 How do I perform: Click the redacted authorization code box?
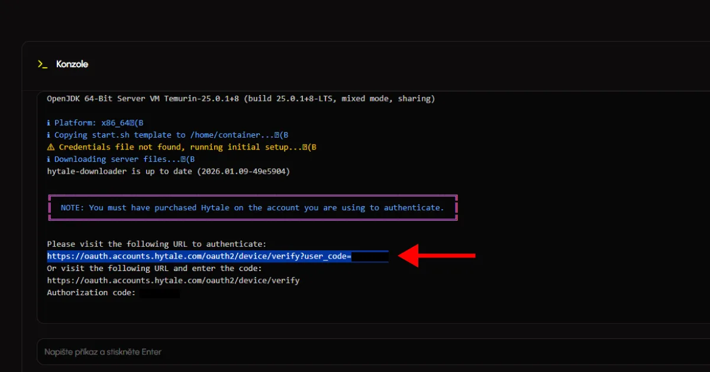[160, 293]
